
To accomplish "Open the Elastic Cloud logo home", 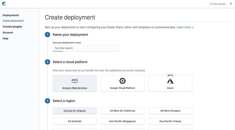I will click(4, 4).
